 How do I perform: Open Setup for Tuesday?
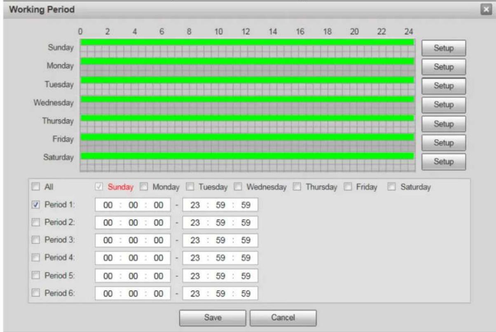[444, 86]
